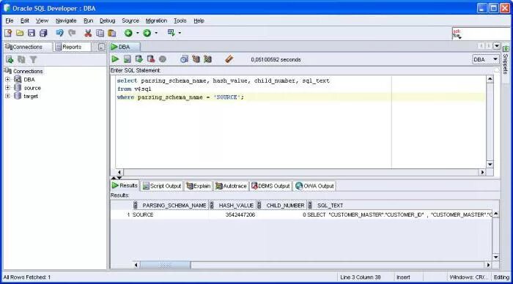Click the Cut scissors icon
The width and height of the screenshot is (513, 284).
[88, 33]
